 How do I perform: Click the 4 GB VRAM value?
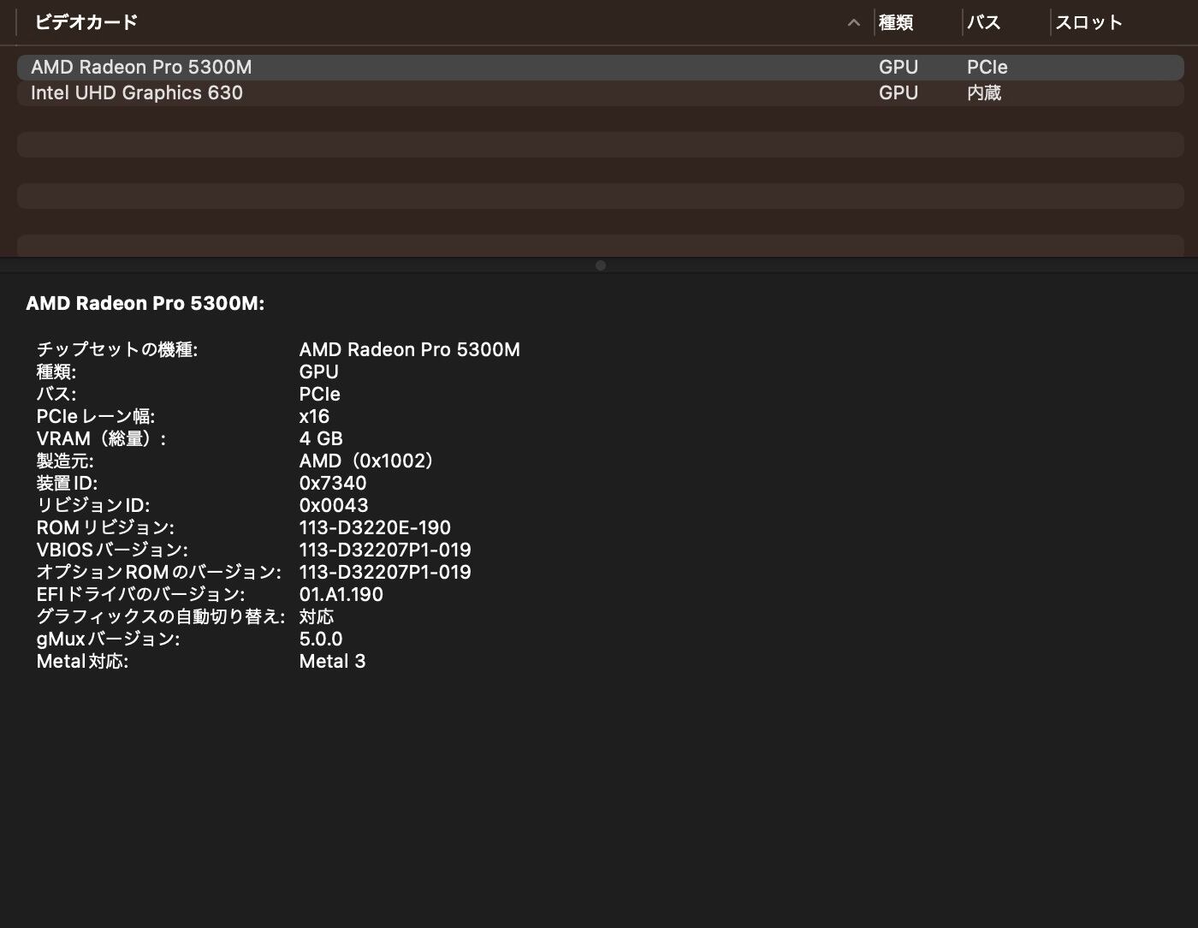tap(321, 439)
